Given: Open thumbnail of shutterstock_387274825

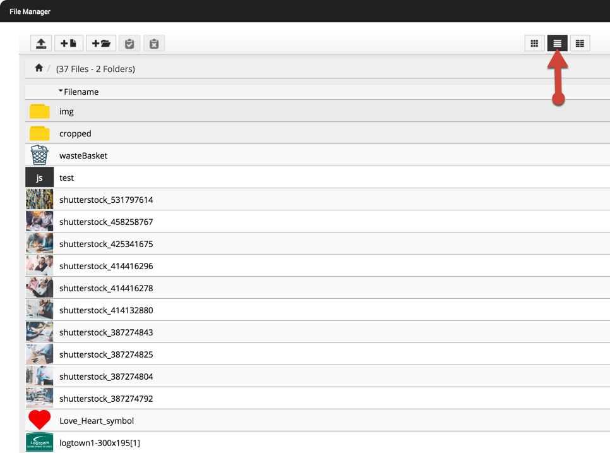Looking at the screenshot, I should 40,354.
